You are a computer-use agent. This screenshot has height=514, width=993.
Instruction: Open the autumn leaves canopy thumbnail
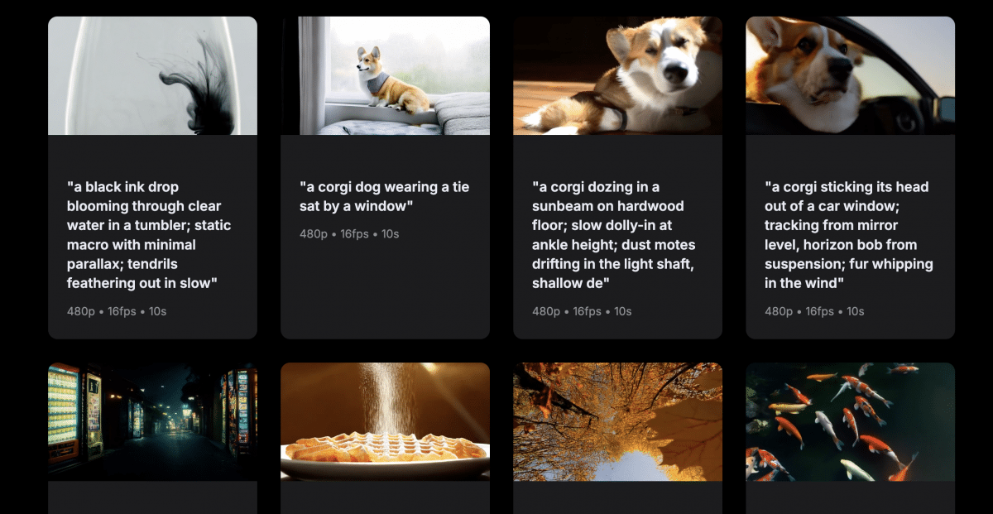tap(617, 421)
